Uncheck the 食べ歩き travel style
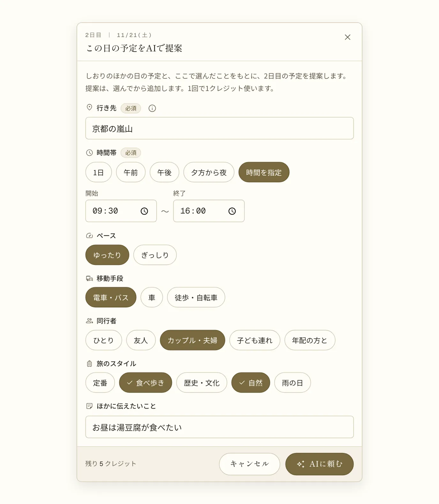The height and width of the screenshot is (504, 439). click(145, 383)
